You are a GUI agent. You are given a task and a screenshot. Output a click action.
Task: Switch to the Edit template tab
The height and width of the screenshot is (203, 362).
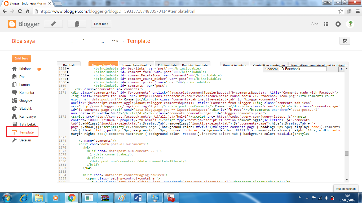pos(167,64)
